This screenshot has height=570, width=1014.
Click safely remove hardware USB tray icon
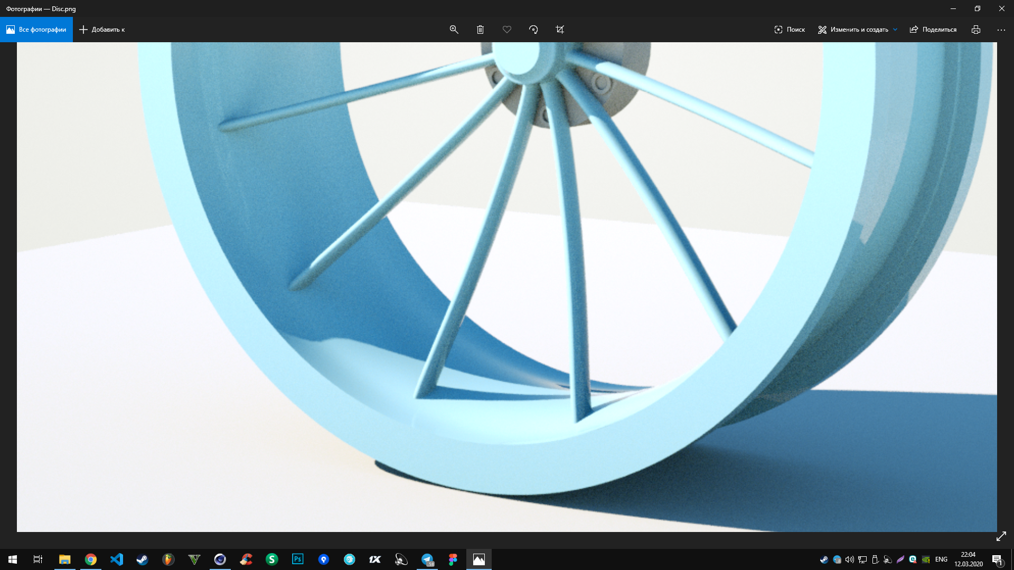[875, 559]
